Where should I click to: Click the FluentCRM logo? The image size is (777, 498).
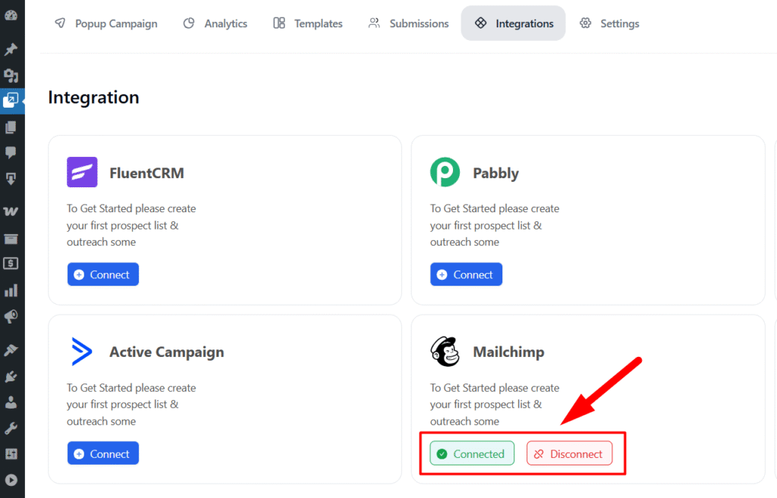tap(82, 172)
